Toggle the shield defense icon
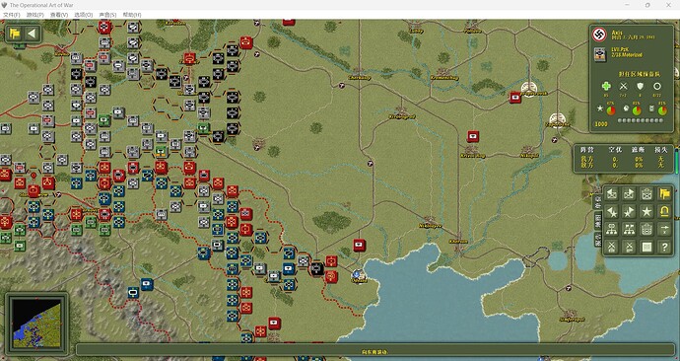 point(641,87)
